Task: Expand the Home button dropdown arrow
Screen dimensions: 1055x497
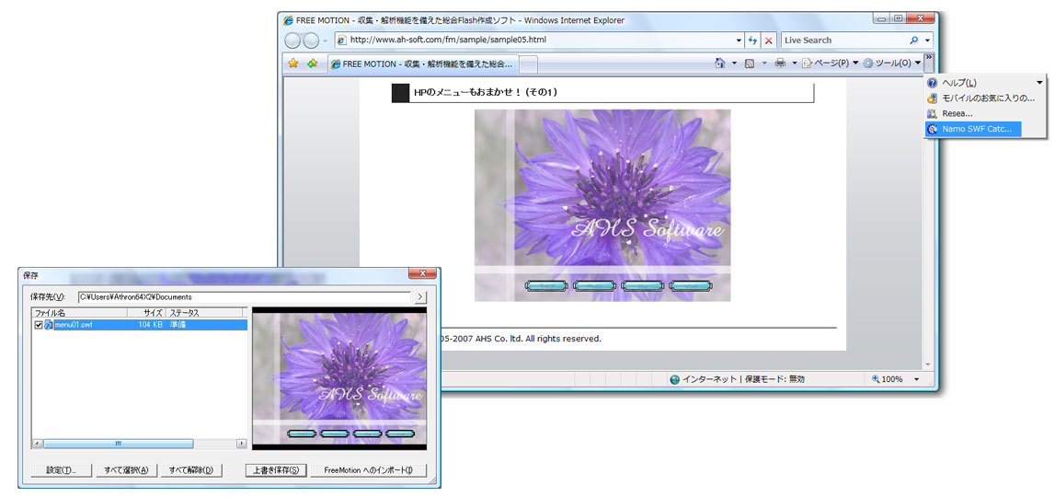Action: 733,64
